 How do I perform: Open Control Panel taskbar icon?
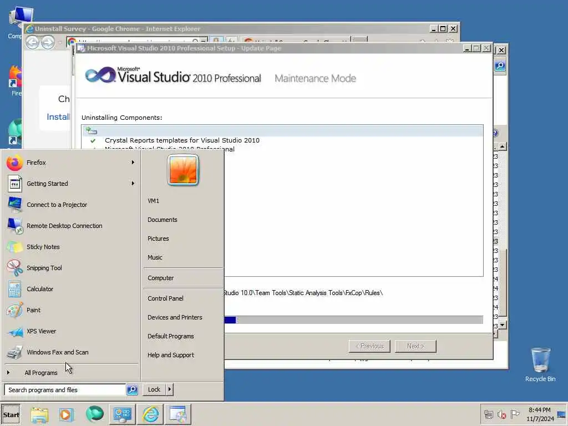123,415
